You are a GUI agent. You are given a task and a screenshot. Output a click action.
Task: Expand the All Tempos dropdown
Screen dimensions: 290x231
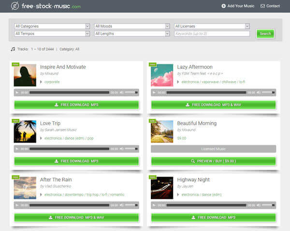[x=52, y=33]
